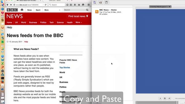Click the orange RSS feed icon
Viewport: 185px width, 104px height.
click(97, 12)
